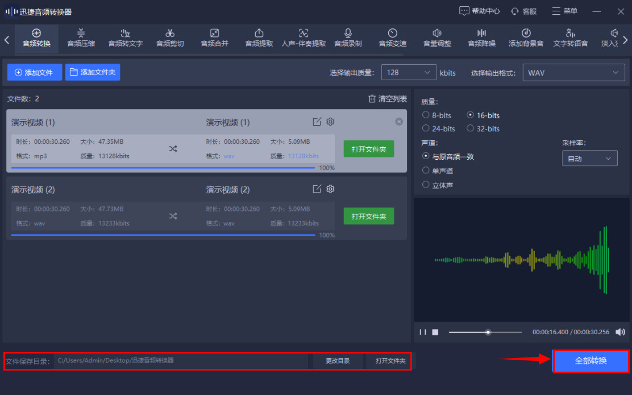The width and height of the screenshot is (632, 395).
Task: Open the 音频提取 tool
Action: [259, 38]
